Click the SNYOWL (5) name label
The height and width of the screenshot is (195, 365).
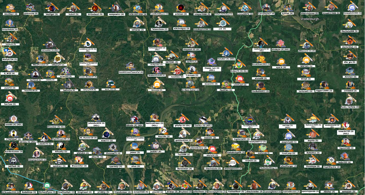(x=172, y=62)
